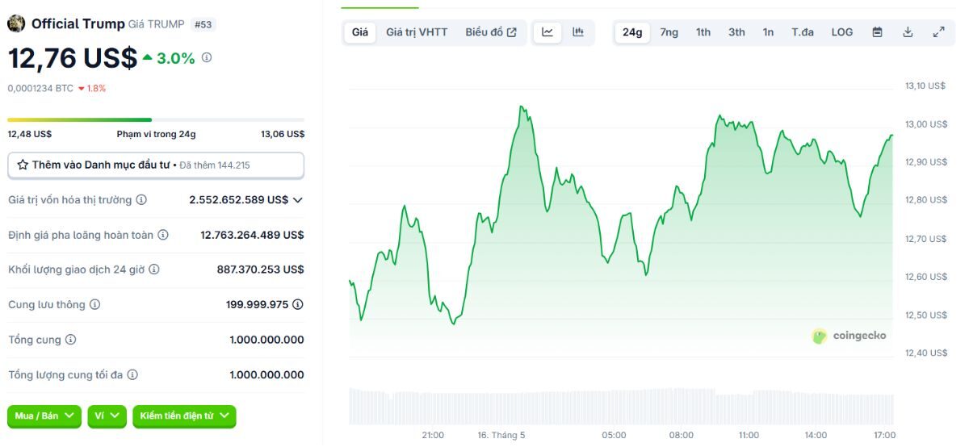Click the 24h price range bar

click(x=156, y=120)
